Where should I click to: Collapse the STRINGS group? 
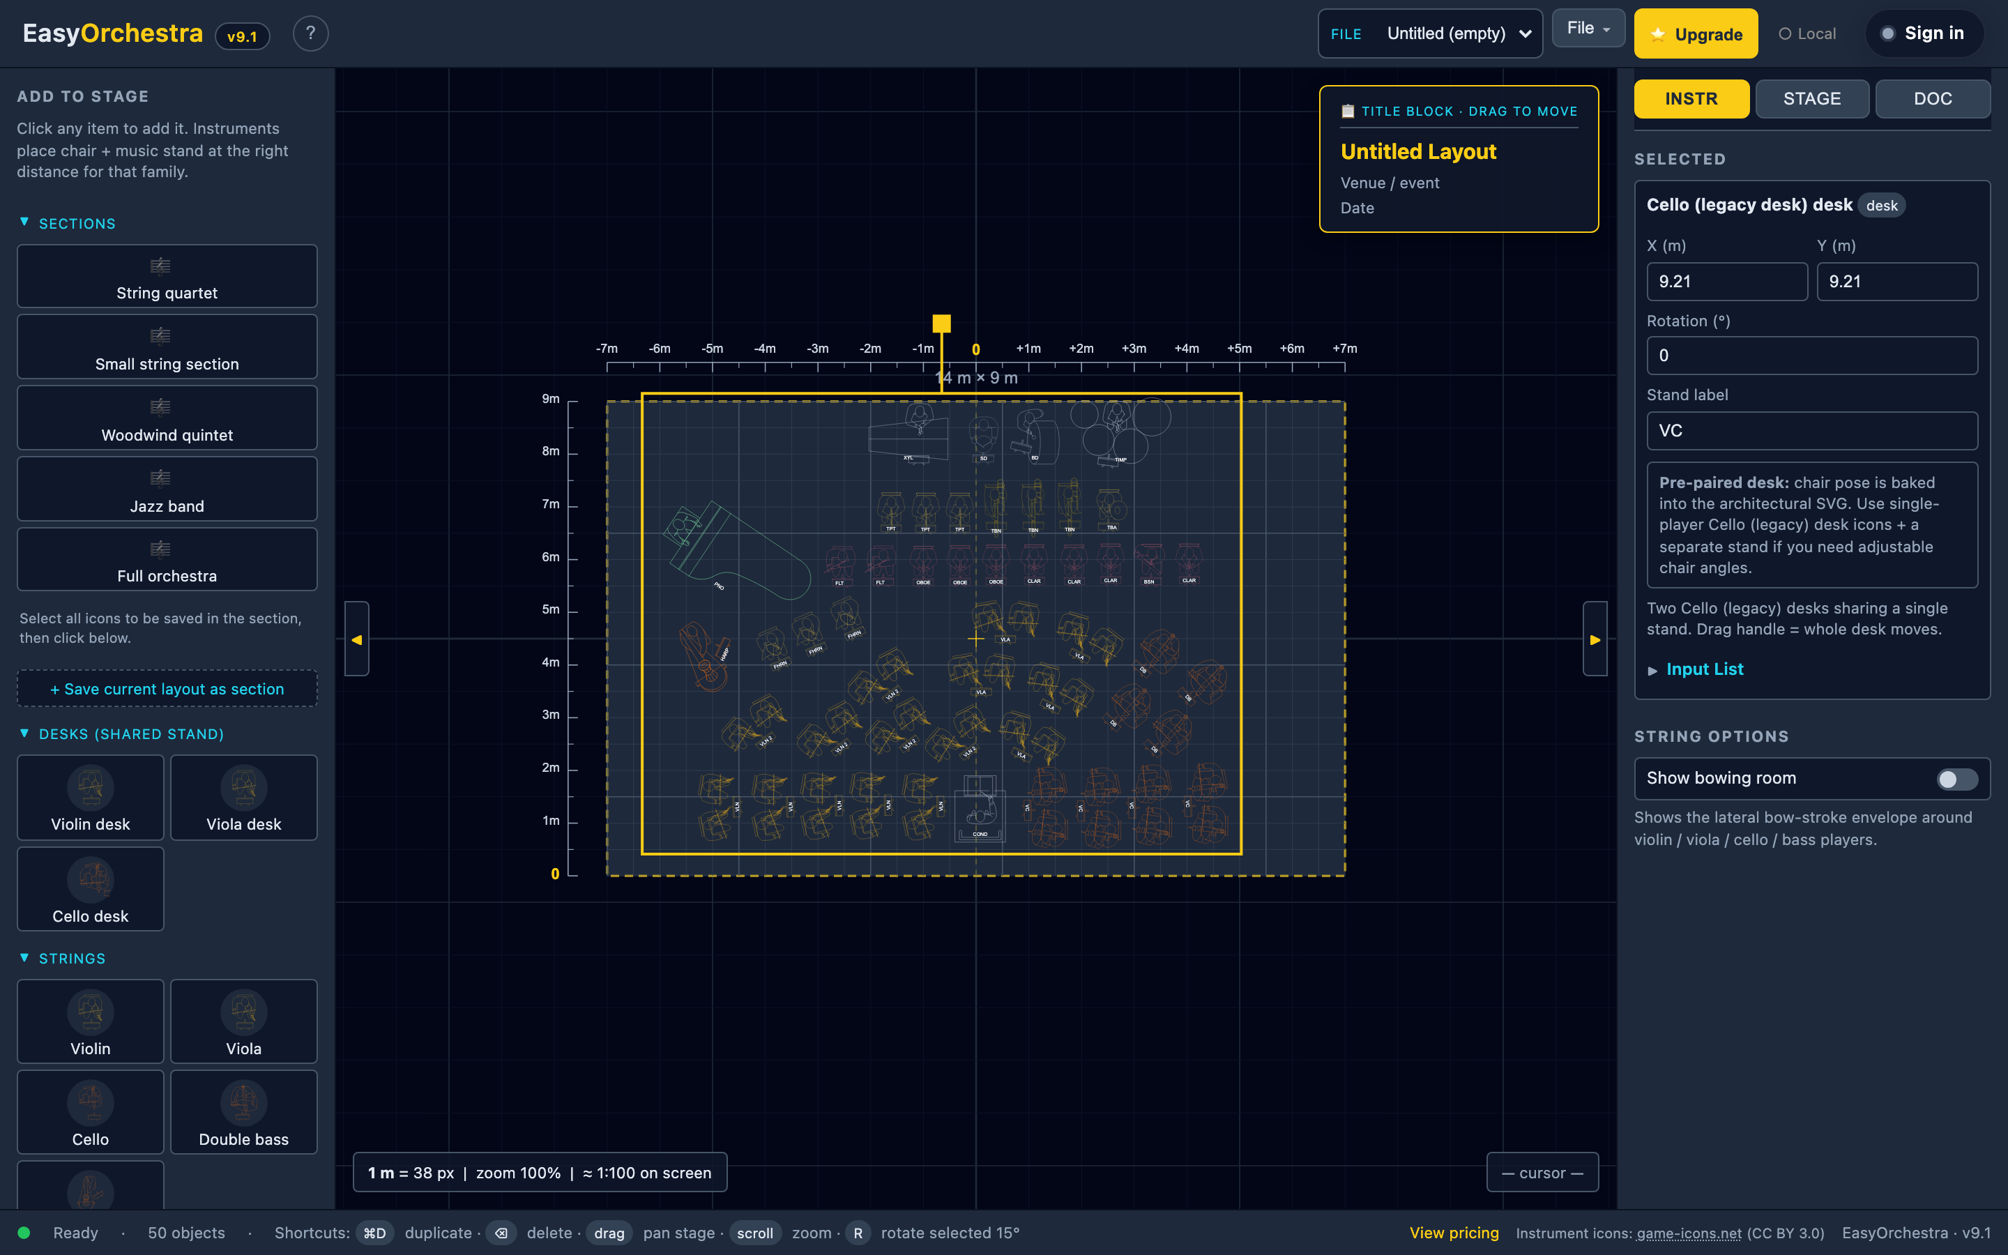(63, 958)
